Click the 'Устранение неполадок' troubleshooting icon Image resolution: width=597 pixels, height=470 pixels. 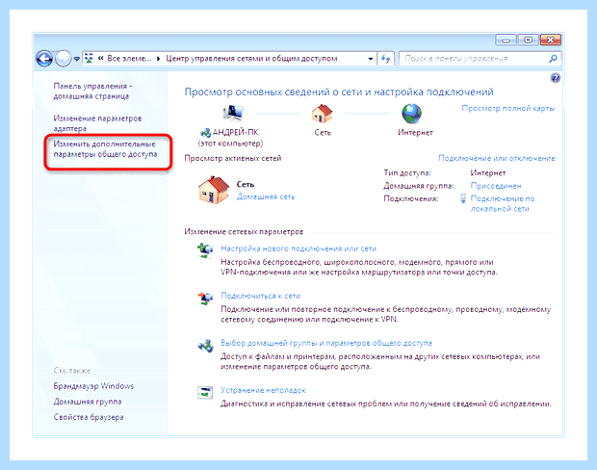point(205,392)
